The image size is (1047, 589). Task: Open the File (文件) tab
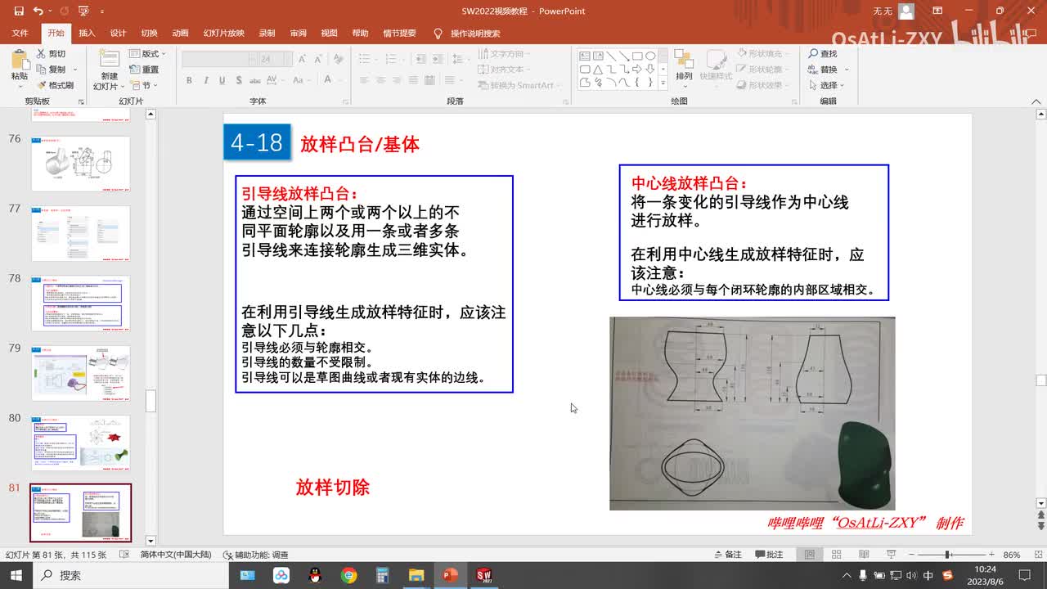(20, 34)
